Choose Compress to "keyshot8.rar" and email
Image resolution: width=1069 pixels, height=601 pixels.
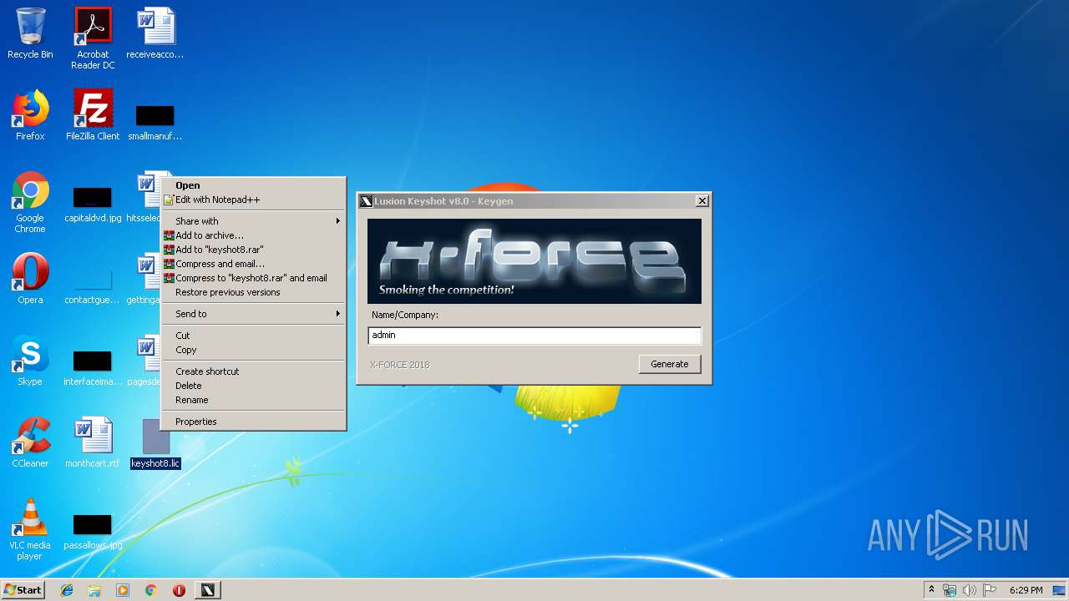(253, 278)
